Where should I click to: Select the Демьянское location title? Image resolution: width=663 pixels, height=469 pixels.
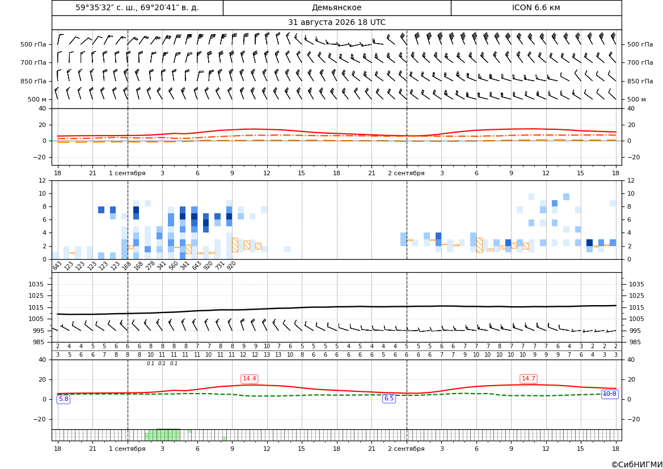[x=336, y=7]
